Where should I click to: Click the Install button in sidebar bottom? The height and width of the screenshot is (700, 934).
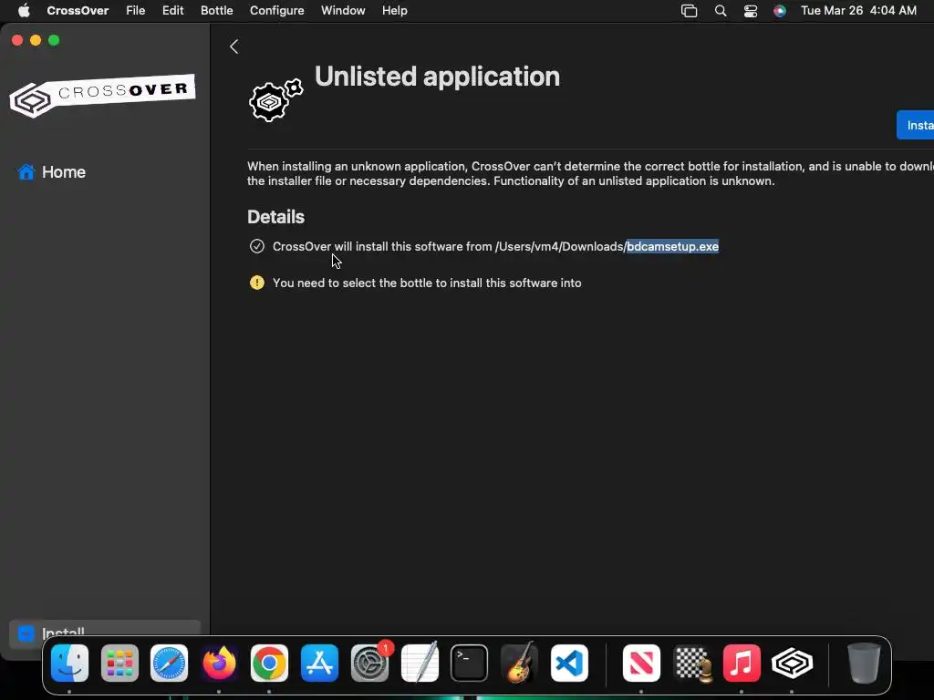105,633
